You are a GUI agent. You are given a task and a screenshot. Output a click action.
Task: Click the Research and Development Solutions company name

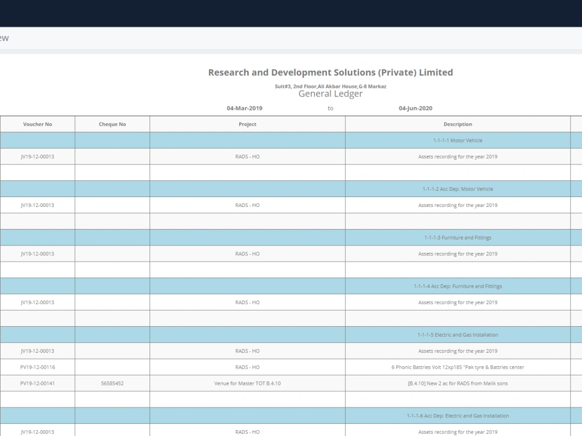coord(331,72)
